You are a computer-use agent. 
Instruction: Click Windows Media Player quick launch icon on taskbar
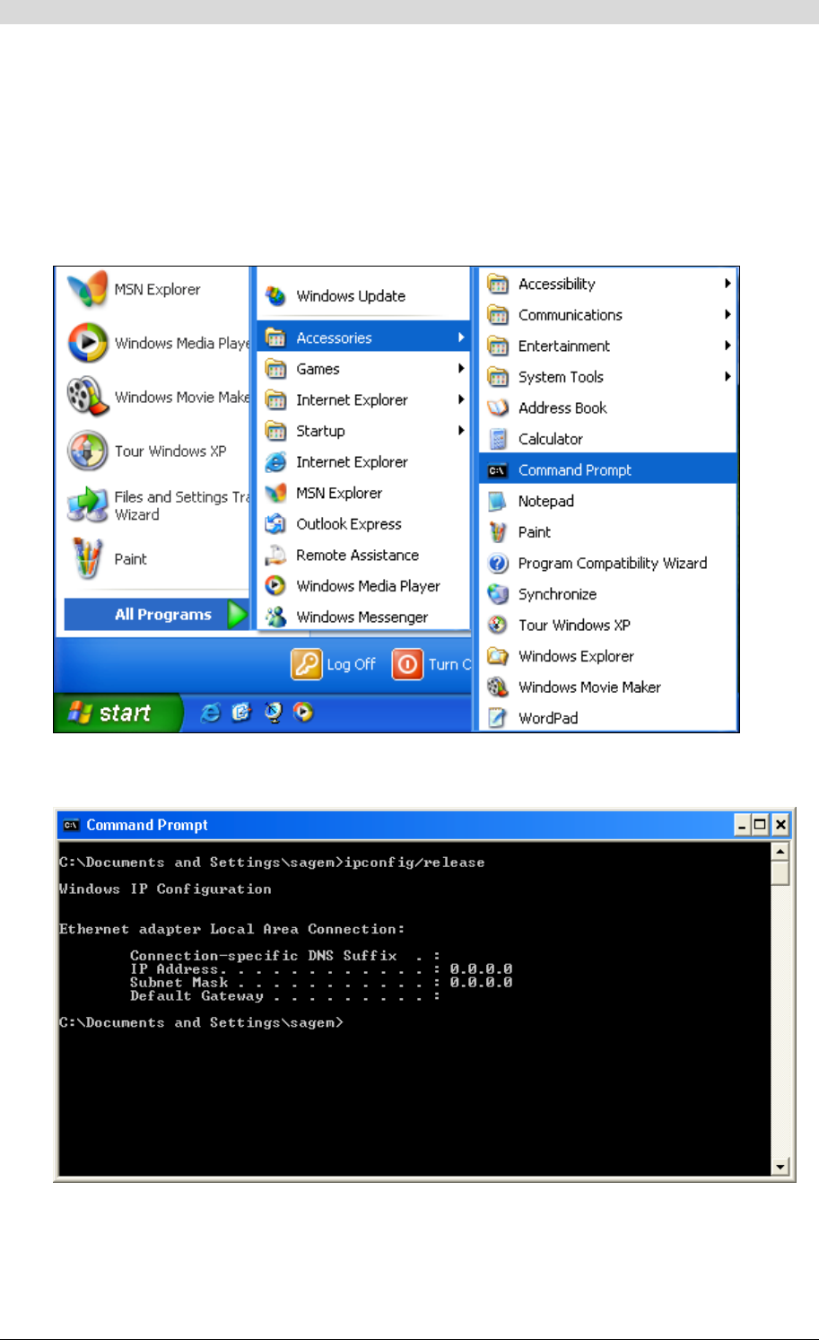(x=304, y=713)
